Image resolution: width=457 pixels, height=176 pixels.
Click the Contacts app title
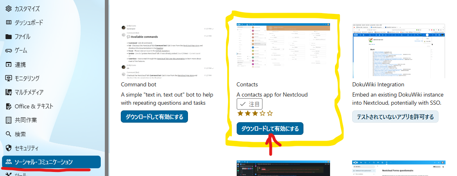(247, 85)
